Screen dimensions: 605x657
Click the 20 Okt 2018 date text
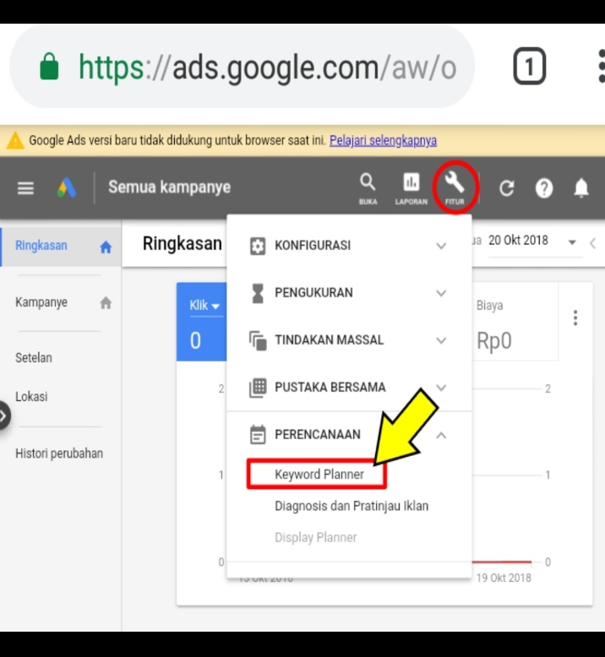pos(518,241)
